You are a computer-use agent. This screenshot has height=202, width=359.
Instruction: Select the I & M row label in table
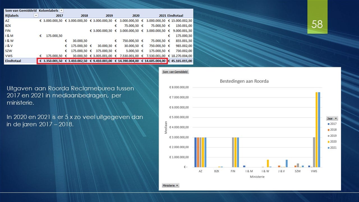point(9,36)
